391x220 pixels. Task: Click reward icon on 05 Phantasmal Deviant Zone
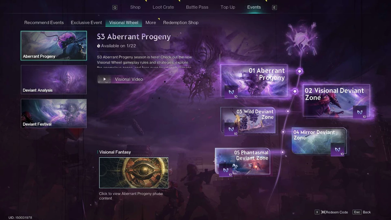(x=225, y=170)
